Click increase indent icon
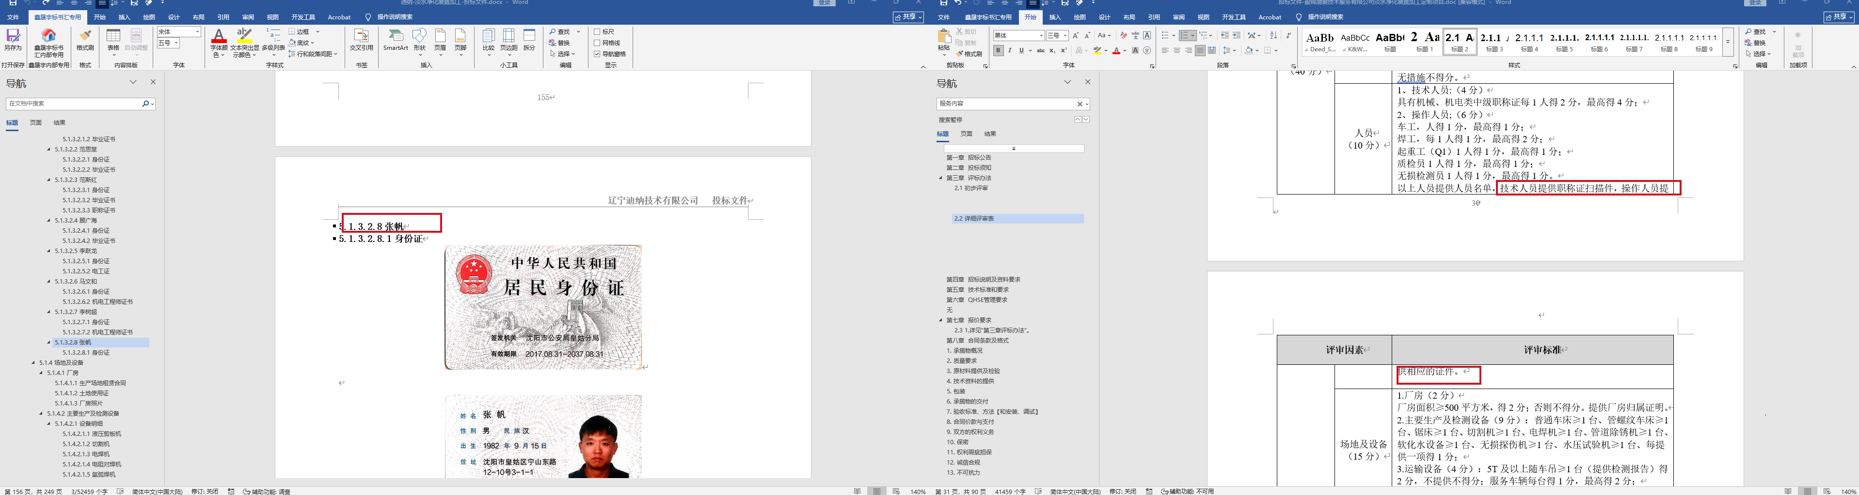Viewport: 1859px width, 495px height. coord(1236,35)
